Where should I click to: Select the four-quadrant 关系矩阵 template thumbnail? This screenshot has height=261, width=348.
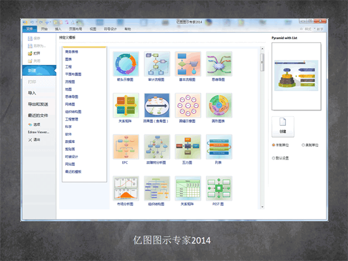(x=126, y=106)
